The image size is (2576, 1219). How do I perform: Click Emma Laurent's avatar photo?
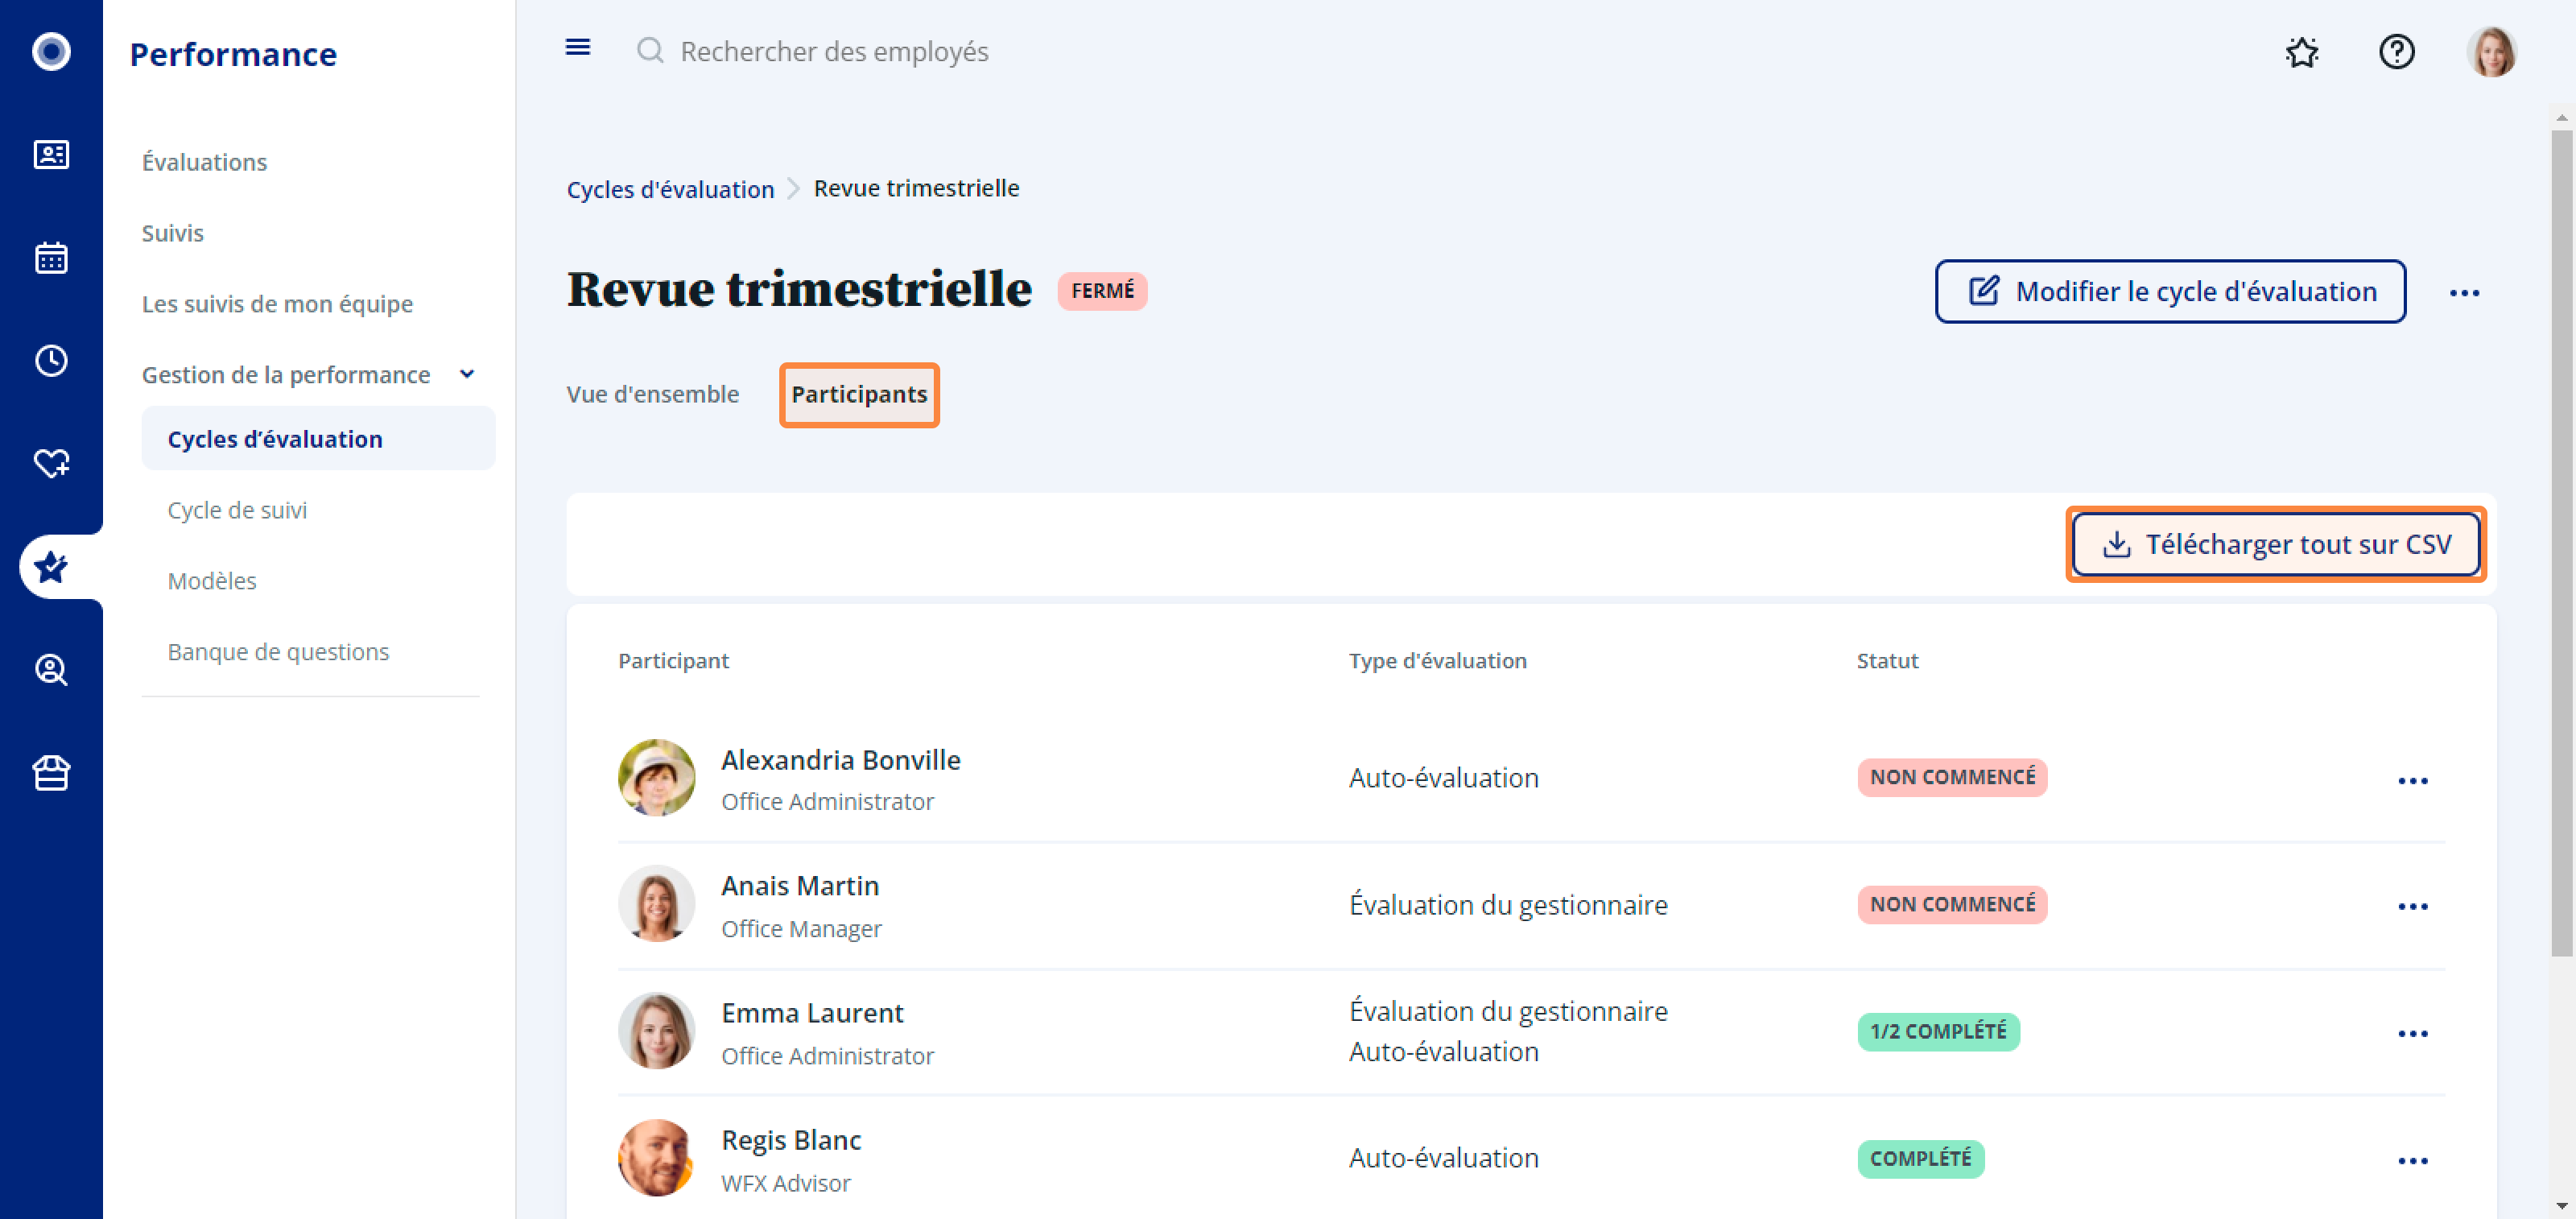pos(656,1031)
